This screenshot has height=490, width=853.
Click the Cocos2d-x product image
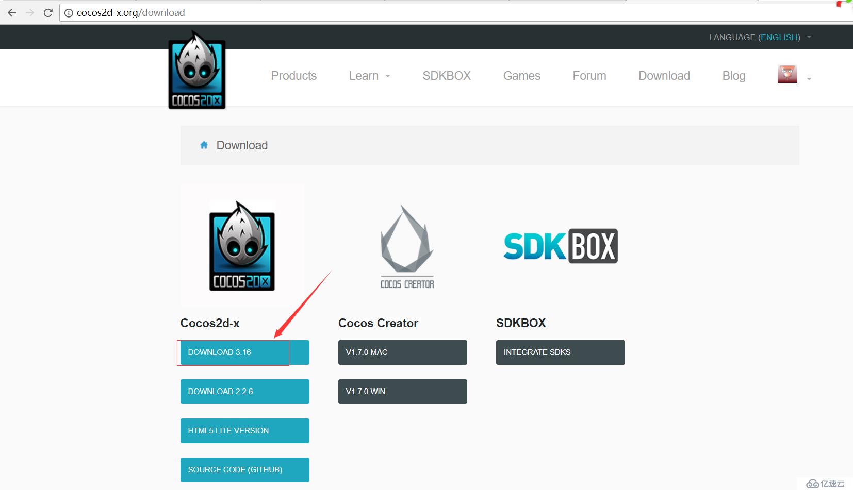242,246
